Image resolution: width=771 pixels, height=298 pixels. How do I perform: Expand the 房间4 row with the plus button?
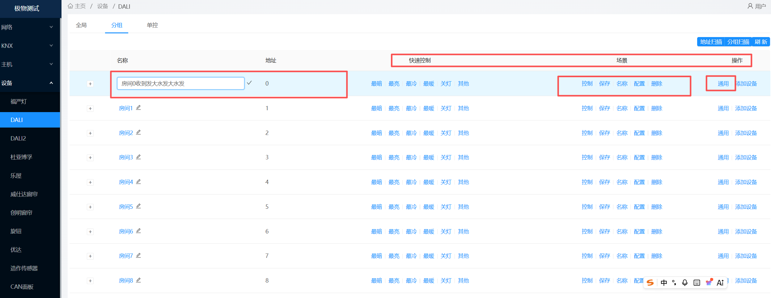[90, 183]
